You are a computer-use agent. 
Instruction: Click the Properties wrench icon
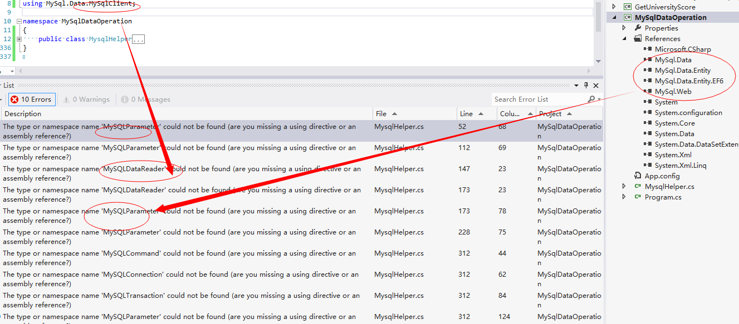[638, 28]
